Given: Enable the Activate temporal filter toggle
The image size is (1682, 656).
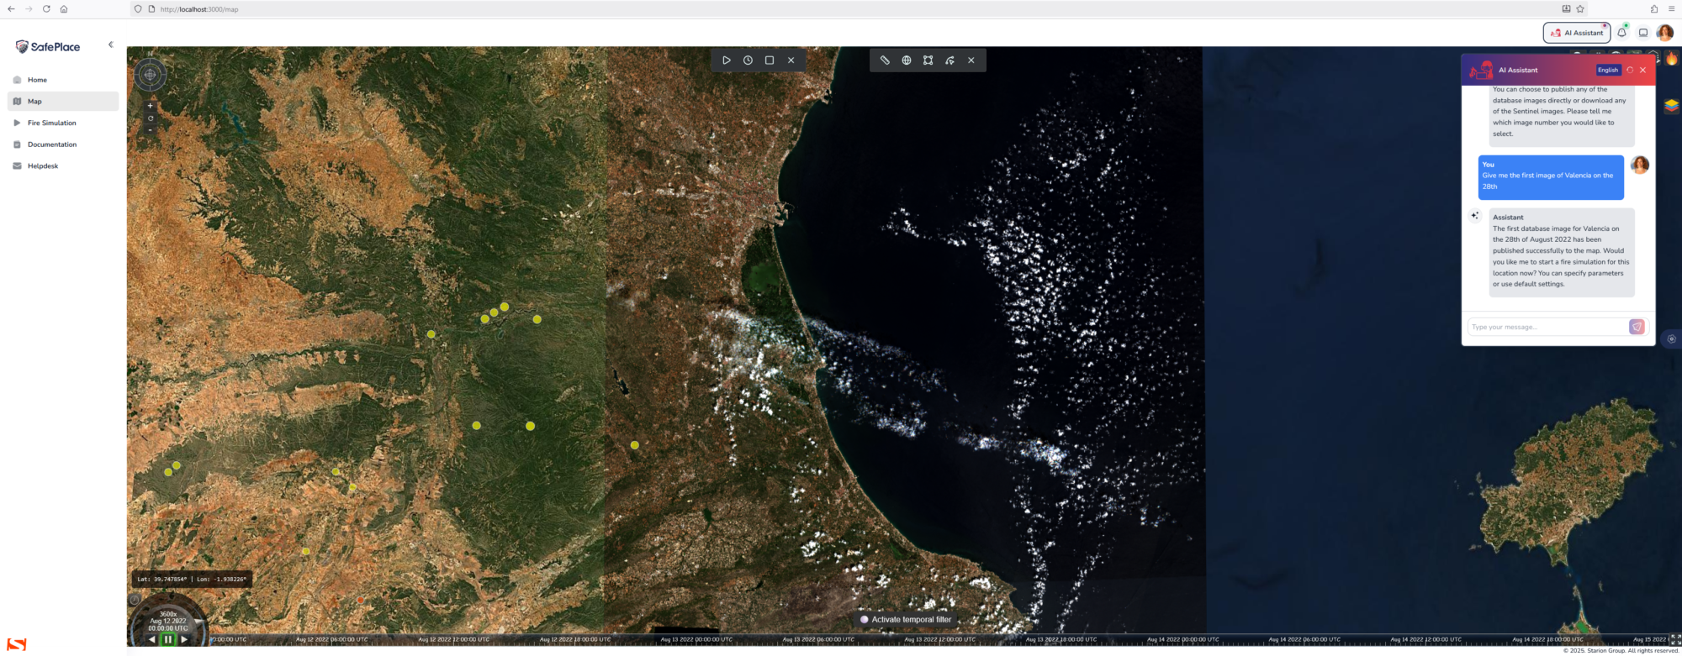Looking at the screenshot, I should 864,620.
